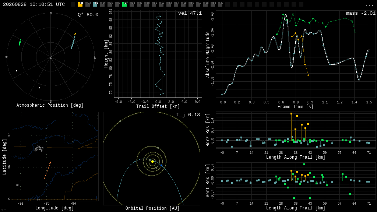Viewport: 377px width, 212px height.
Task: Select the gray station 15 square
Action: coord(183,4)
